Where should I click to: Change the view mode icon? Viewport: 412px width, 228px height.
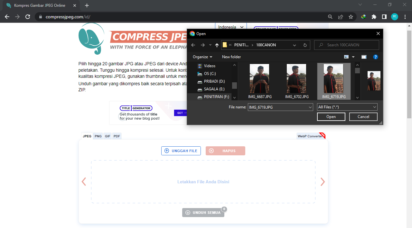coord(346,57)
